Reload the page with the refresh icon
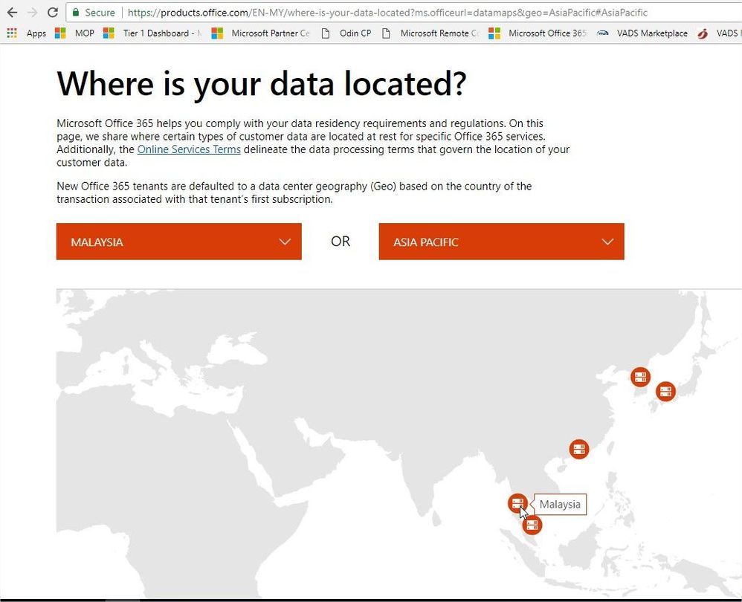This screenshot has height=602, width=742. click(53, 13)
